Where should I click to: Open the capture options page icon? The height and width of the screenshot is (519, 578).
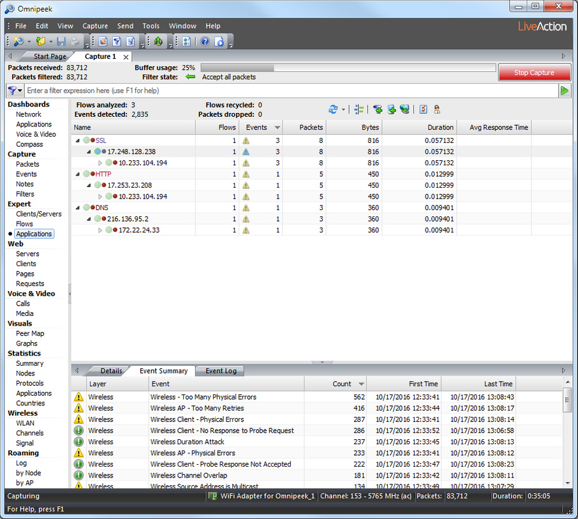[x=103, y=41]
